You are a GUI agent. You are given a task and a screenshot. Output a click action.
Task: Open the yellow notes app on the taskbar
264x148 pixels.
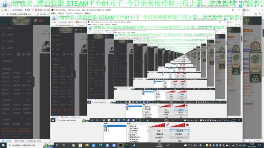80,145
